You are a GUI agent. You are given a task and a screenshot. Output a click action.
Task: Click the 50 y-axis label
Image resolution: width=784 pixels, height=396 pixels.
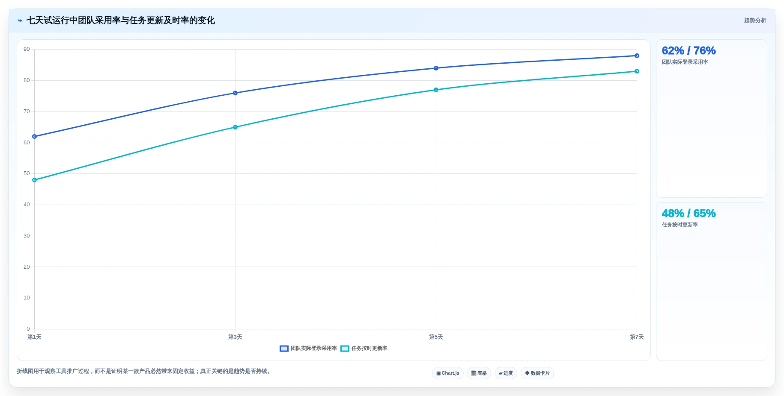point(27,174)
